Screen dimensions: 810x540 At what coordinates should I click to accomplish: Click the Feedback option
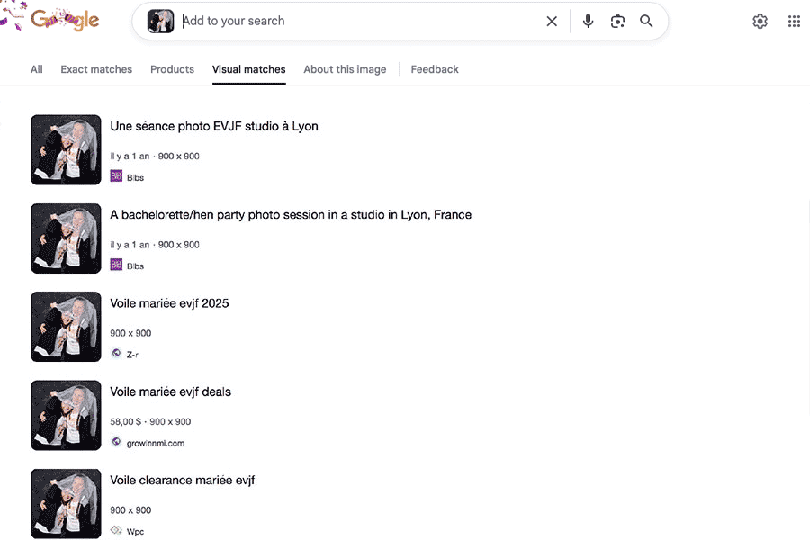point(435,69)
